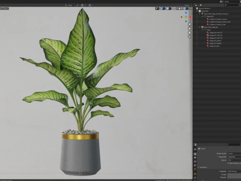241x181 pixels.
Task: Select Calathea Ornata leaf material
Action: pos(217,25)
